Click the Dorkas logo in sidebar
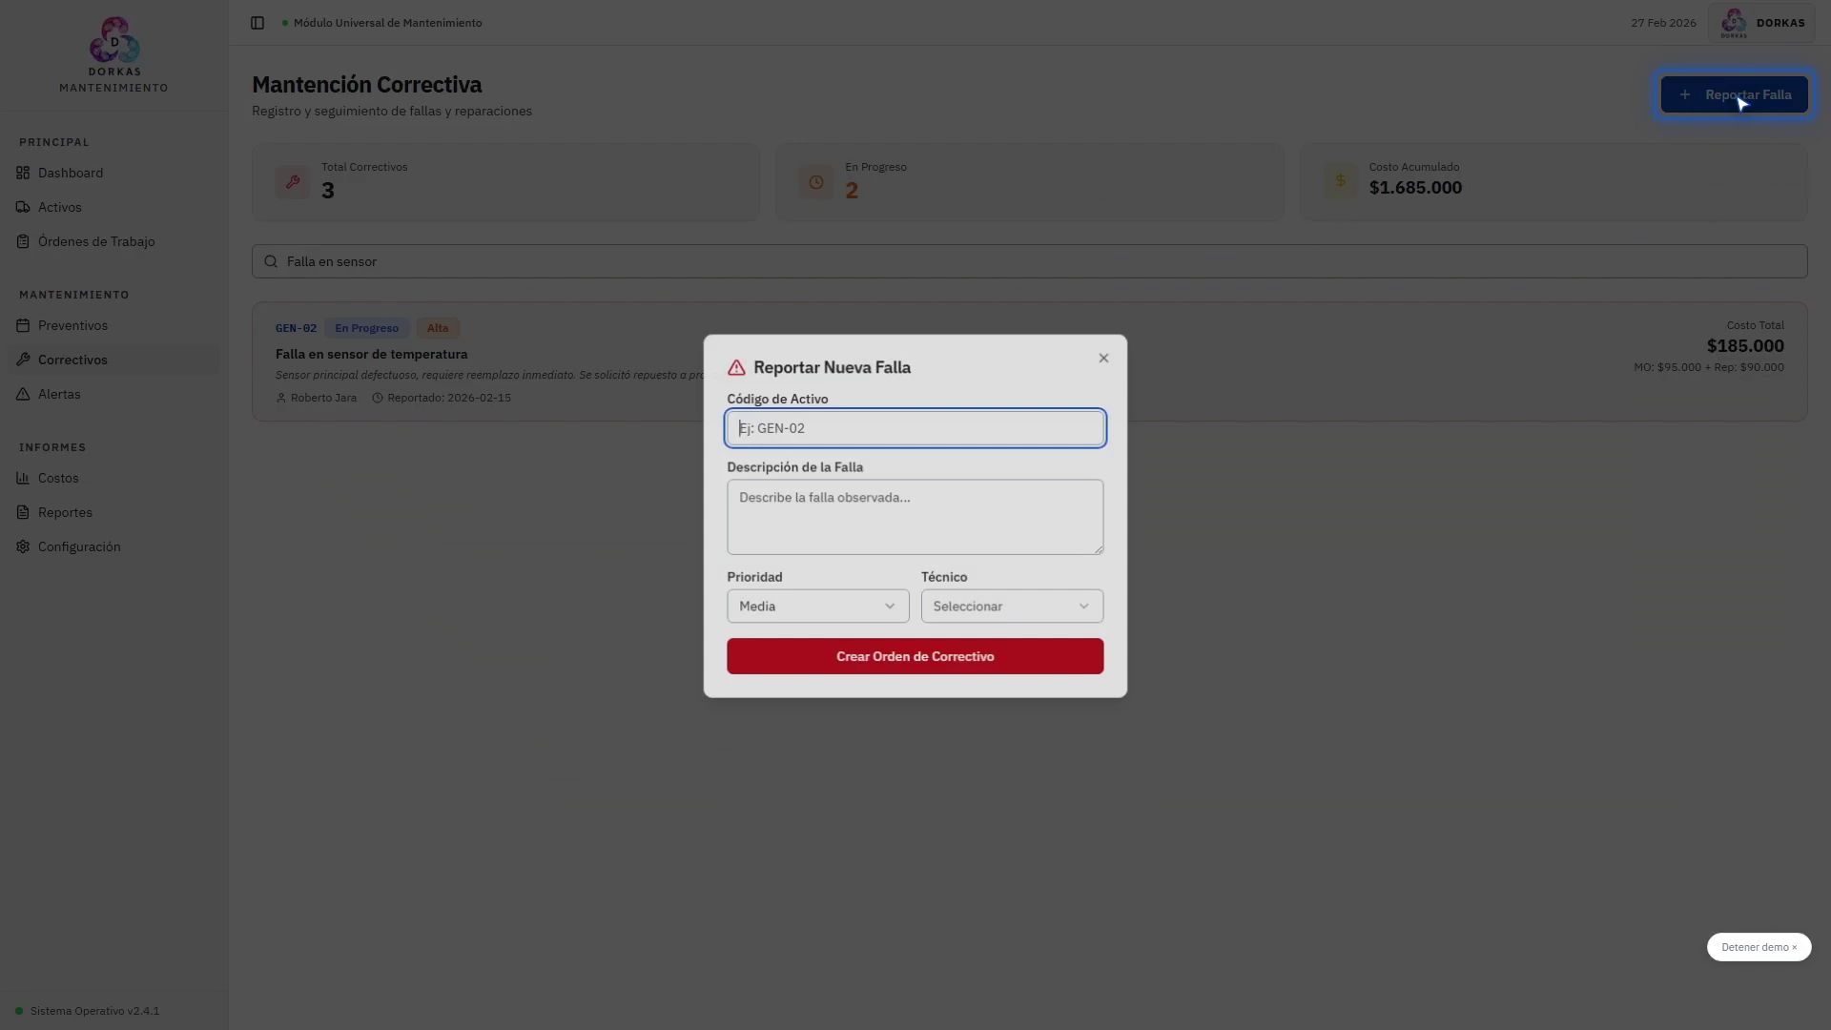Image resolution: width=1831 pixels, height=1030 pixels. (x=114, y=40)
